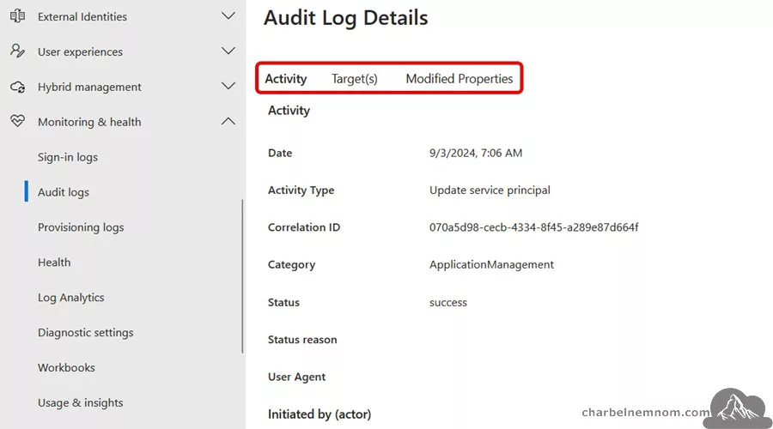Open Usage & insights
This screenshot has width=773, height=429.
click(x=81, y=403)
